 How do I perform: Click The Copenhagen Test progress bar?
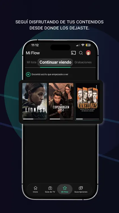(61, 119)
